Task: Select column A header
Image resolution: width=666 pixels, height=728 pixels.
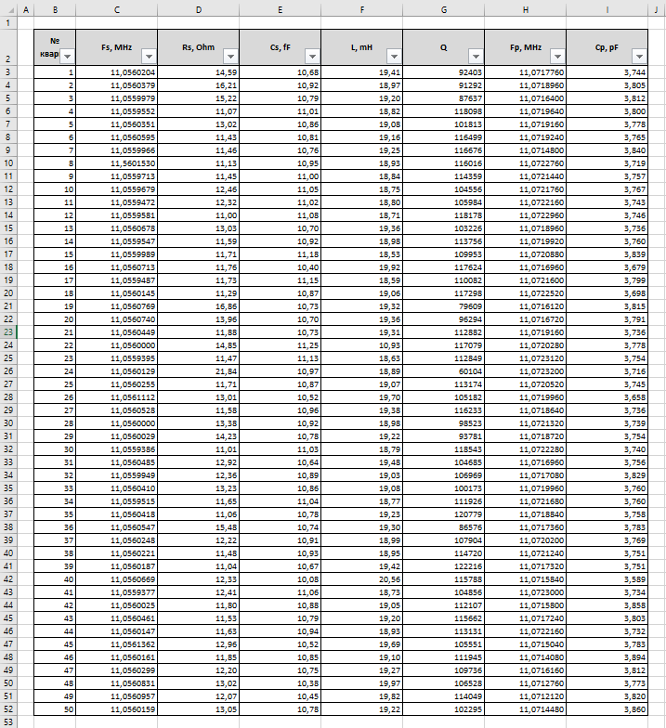Action: click(x=26, y=9)
